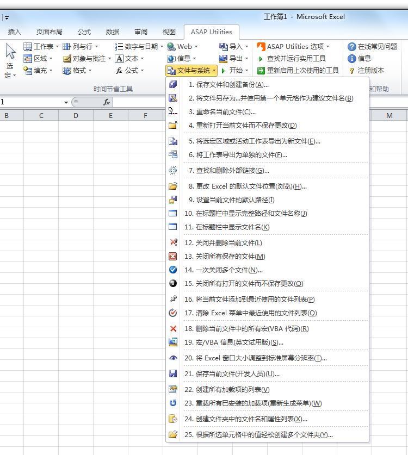
Task: Expand the Web dropdown menu
Action: click(183, 46)
